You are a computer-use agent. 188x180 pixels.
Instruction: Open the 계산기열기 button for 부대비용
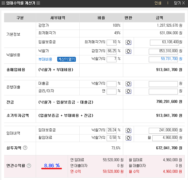click(x=67, y=59)
